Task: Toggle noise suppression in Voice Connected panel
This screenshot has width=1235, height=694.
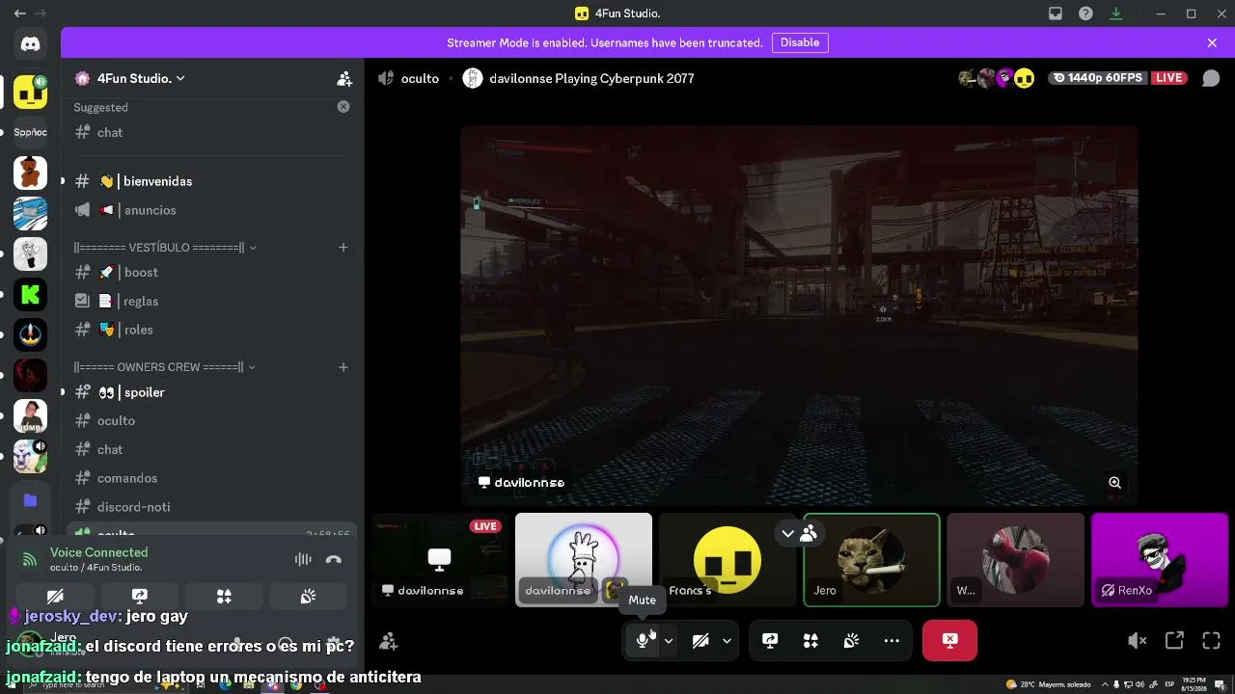Action: coord(303,559)
